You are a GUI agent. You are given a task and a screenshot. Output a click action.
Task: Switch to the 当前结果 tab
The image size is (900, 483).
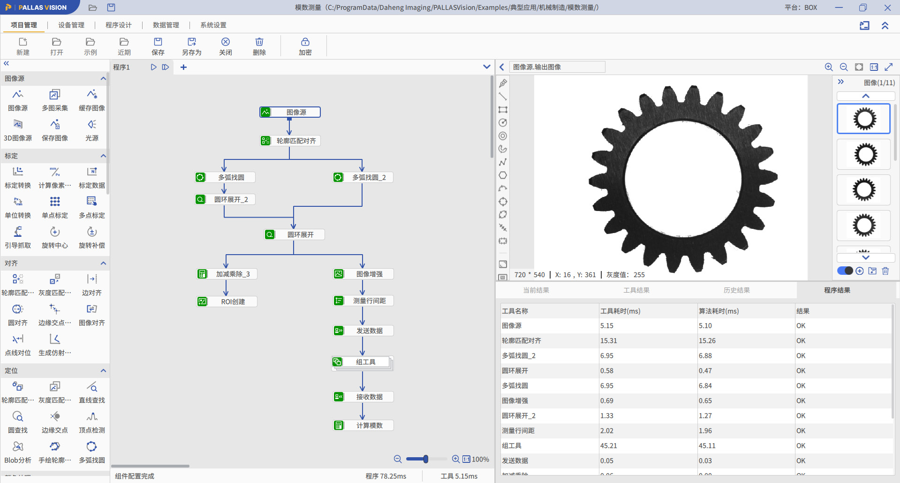(x=536, y=290)
